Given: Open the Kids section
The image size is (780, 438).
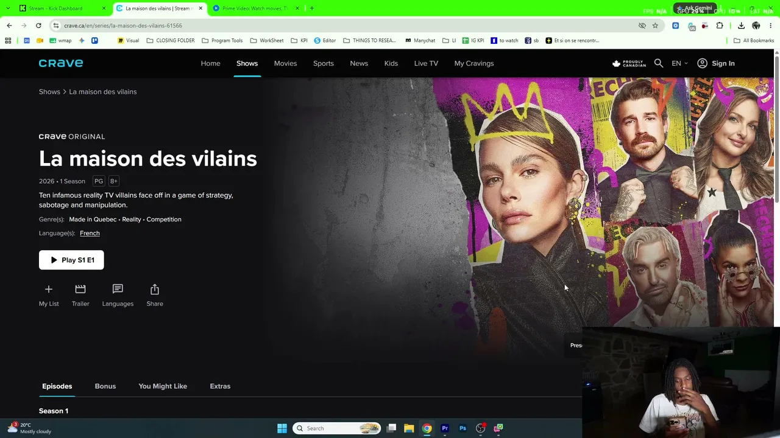Looking at the screenshot, I should (391, 63).
